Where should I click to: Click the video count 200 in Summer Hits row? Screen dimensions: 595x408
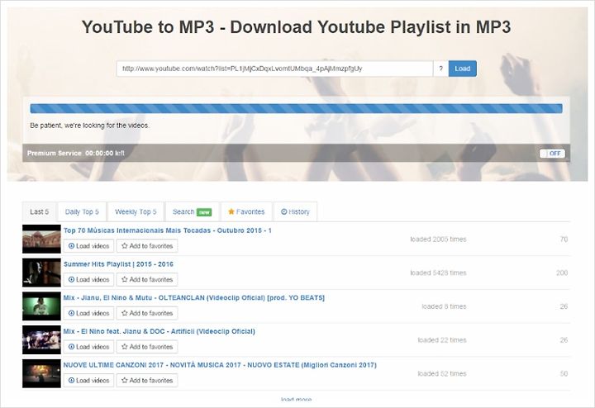[562, 273]
